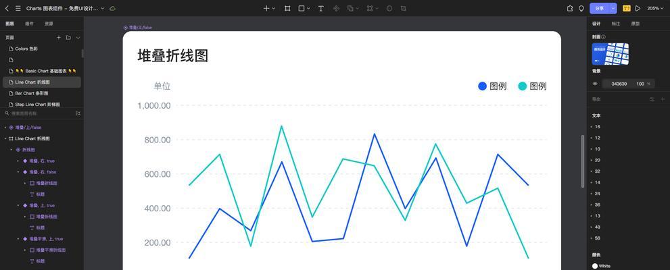Click the boolean operation icon
Image resolution: width=670 pixels, height=270 pixels.
pyautogui.click(x=350, y=8)
